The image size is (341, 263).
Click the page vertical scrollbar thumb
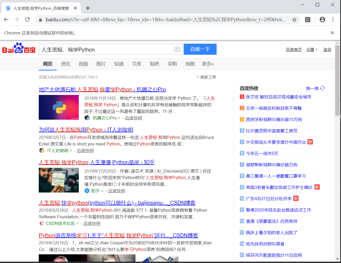tap(338, 80)
